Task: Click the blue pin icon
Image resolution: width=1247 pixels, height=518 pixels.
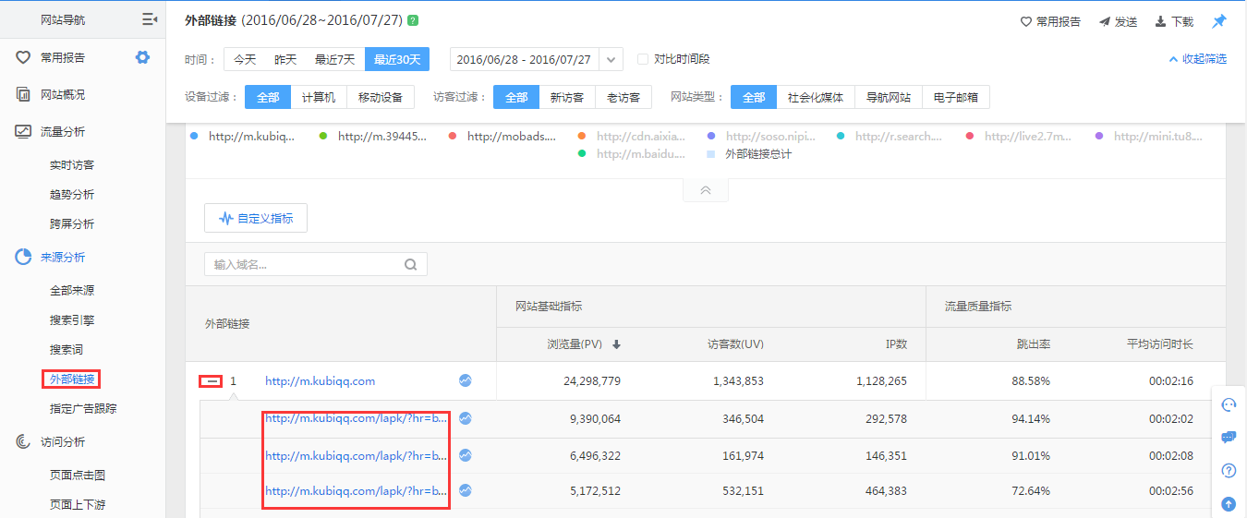Action: pyautogui.click(x=1219, y=21)
